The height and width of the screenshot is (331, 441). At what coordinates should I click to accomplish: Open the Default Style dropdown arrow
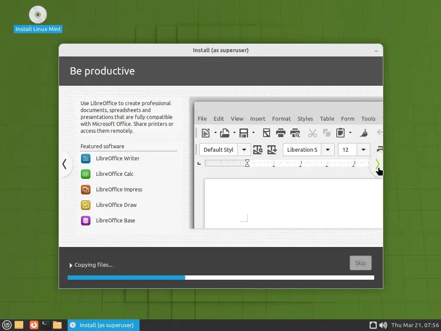tap(244, 150)
